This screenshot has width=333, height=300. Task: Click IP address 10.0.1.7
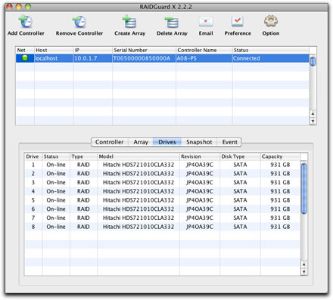click(86, 58)
